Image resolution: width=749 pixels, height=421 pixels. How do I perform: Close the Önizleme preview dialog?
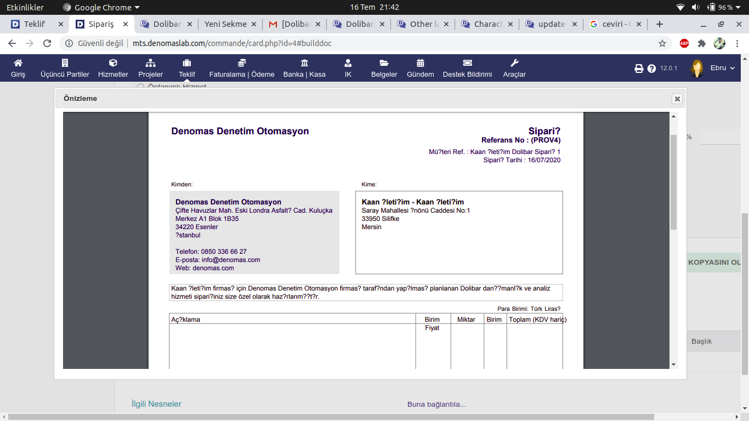(677, 99)
